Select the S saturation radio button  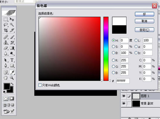[x=113, y=47]
